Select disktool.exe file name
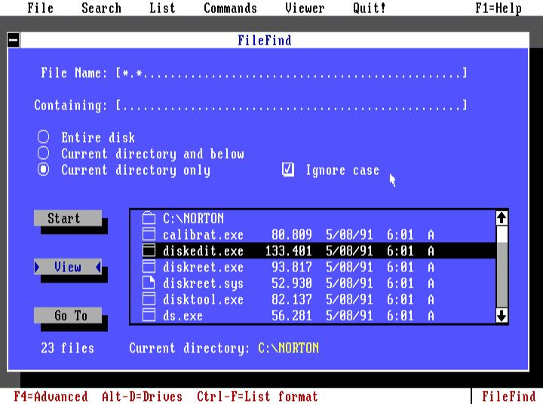The image size is (543, 404). (204, 299)
